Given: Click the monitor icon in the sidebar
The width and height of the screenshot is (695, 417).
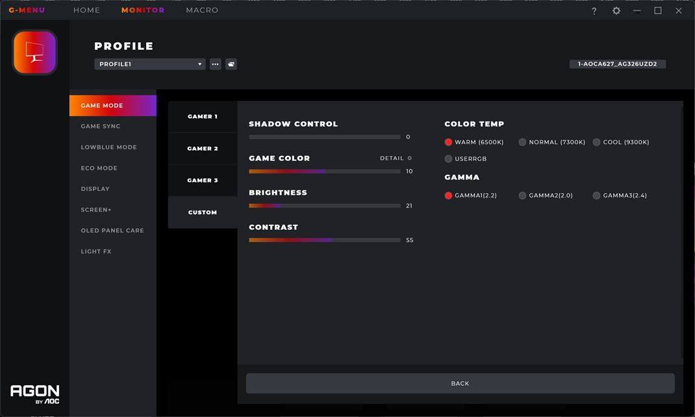Looking at the screenshot, I should pyautogui.click(x=34, y=53).
